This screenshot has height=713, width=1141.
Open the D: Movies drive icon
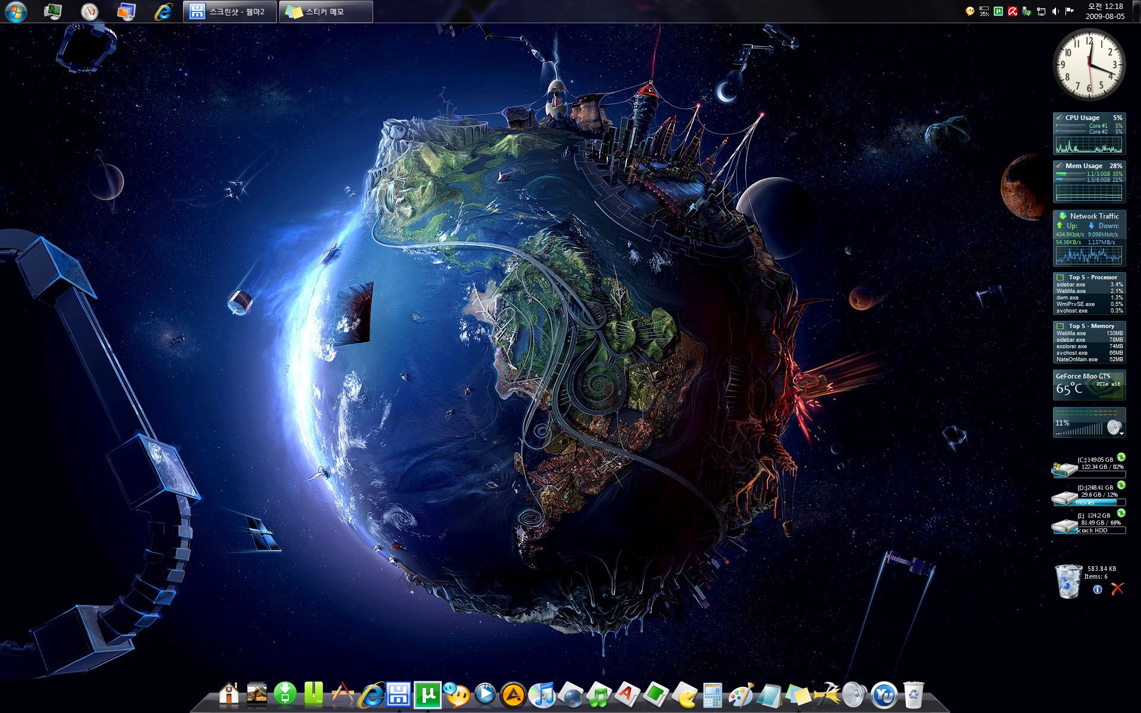point(1064,497)
